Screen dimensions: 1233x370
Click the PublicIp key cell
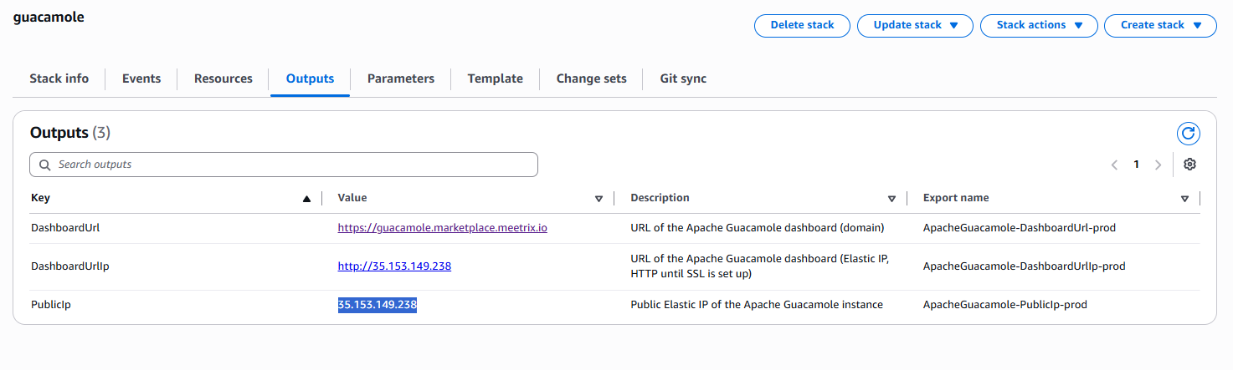[x=51, y=305]
